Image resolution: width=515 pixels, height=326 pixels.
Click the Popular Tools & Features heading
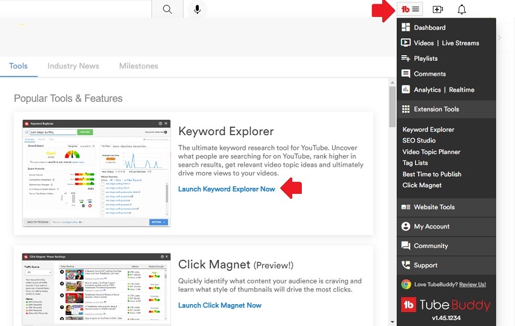click(68, 98)
